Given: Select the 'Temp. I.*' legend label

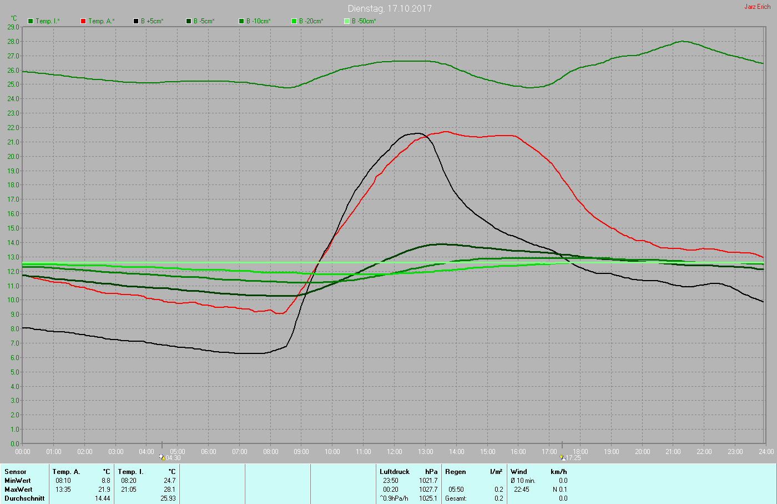Looking at the screenshot, I should [x=48, y=21].
